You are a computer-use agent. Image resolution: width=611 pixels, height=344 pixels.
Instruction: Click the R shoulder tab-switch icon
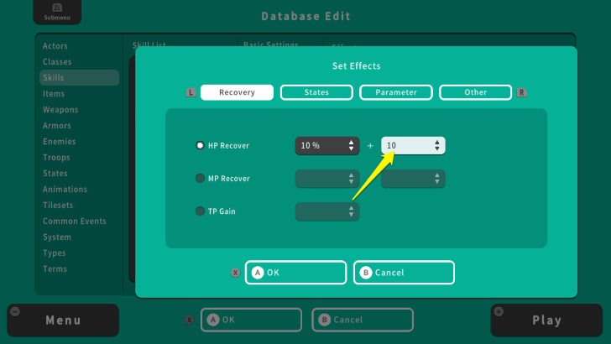point(522,93)
